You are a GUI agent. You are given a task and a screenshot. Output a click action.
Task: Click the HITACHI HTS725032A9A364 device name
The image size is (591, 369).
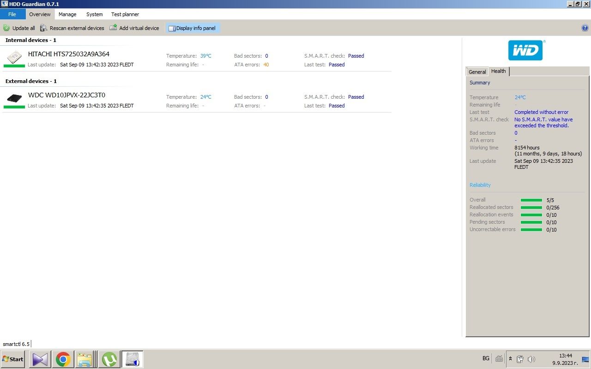click(69, 54)
